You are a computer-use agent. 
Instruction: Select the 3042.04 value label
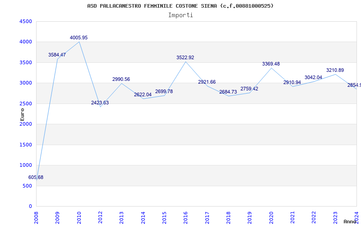[313, 77]
